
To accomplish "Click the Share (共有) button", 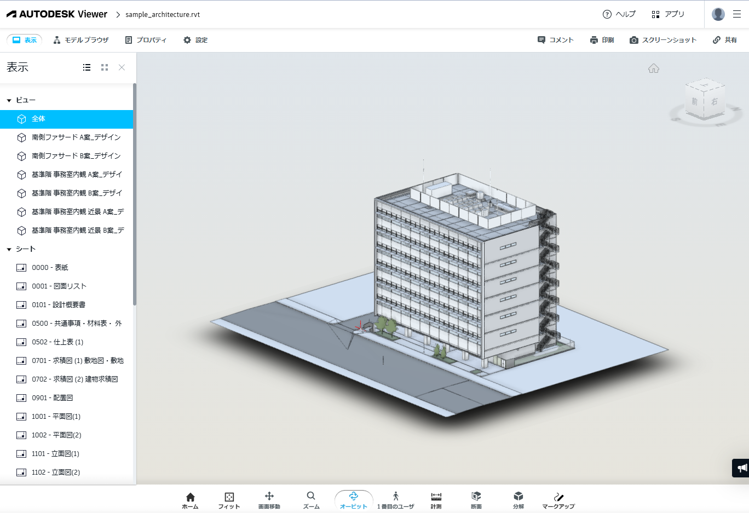I will coord(724,40).
